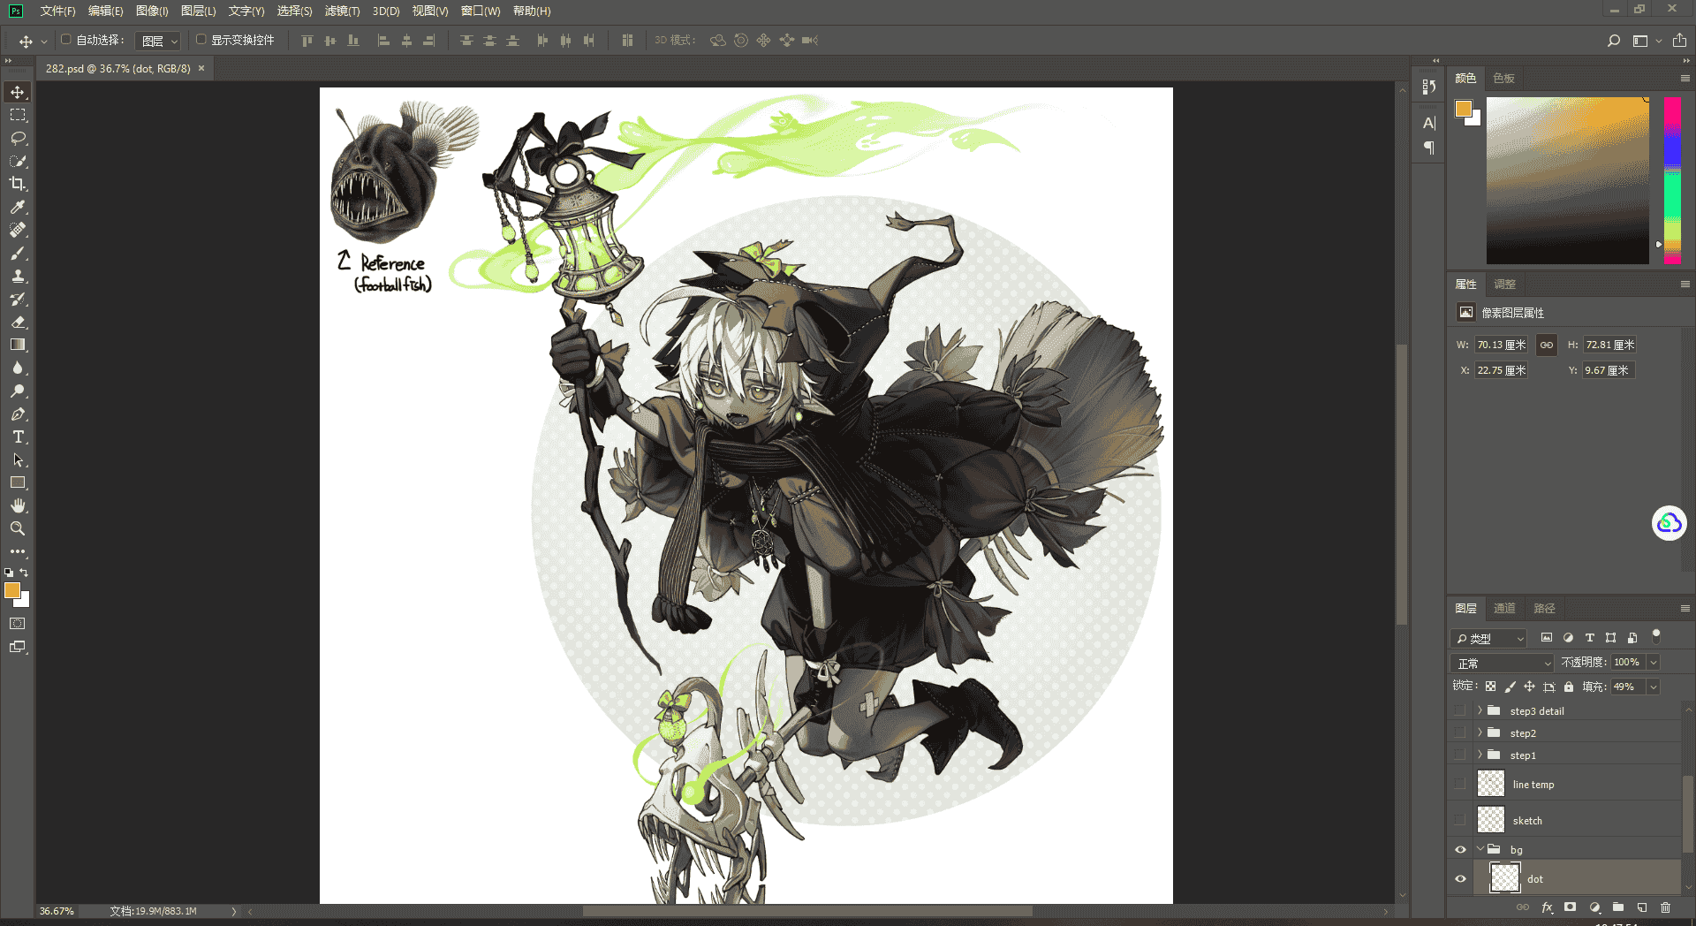Hide the bg group
Viewport: 1696px width, 926px height.
point(1460,850)
